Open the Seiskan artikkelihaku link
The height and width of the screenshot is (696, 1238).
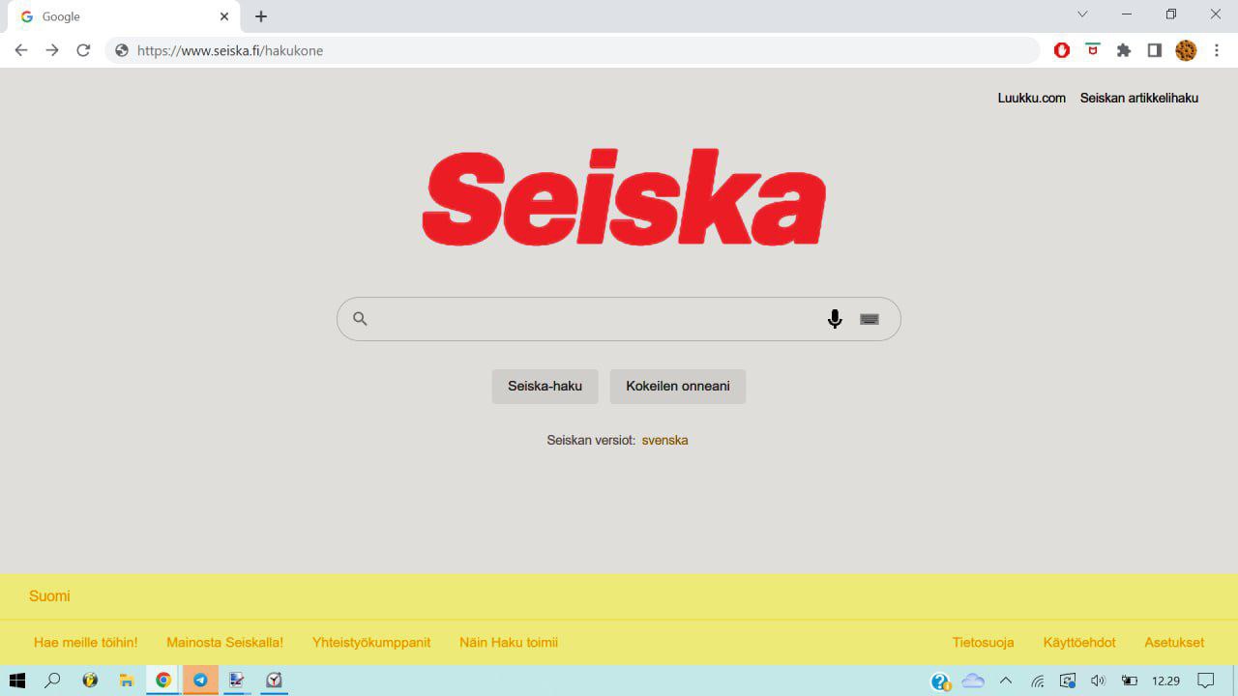pyautogui.click(x=1138, y=98)
